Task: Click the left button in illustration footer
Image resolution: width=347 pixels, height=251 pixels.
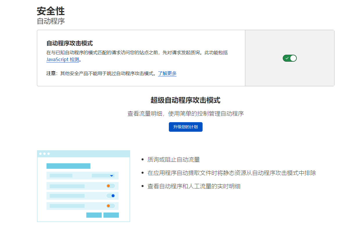Action: click(94, 215)
